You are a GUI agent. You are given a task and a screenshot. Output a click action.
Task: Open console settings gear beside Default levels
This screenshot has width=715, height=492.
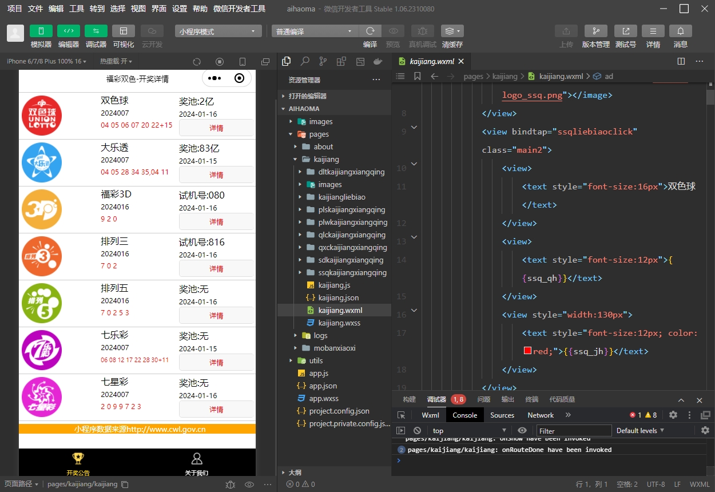click(705, 430)
